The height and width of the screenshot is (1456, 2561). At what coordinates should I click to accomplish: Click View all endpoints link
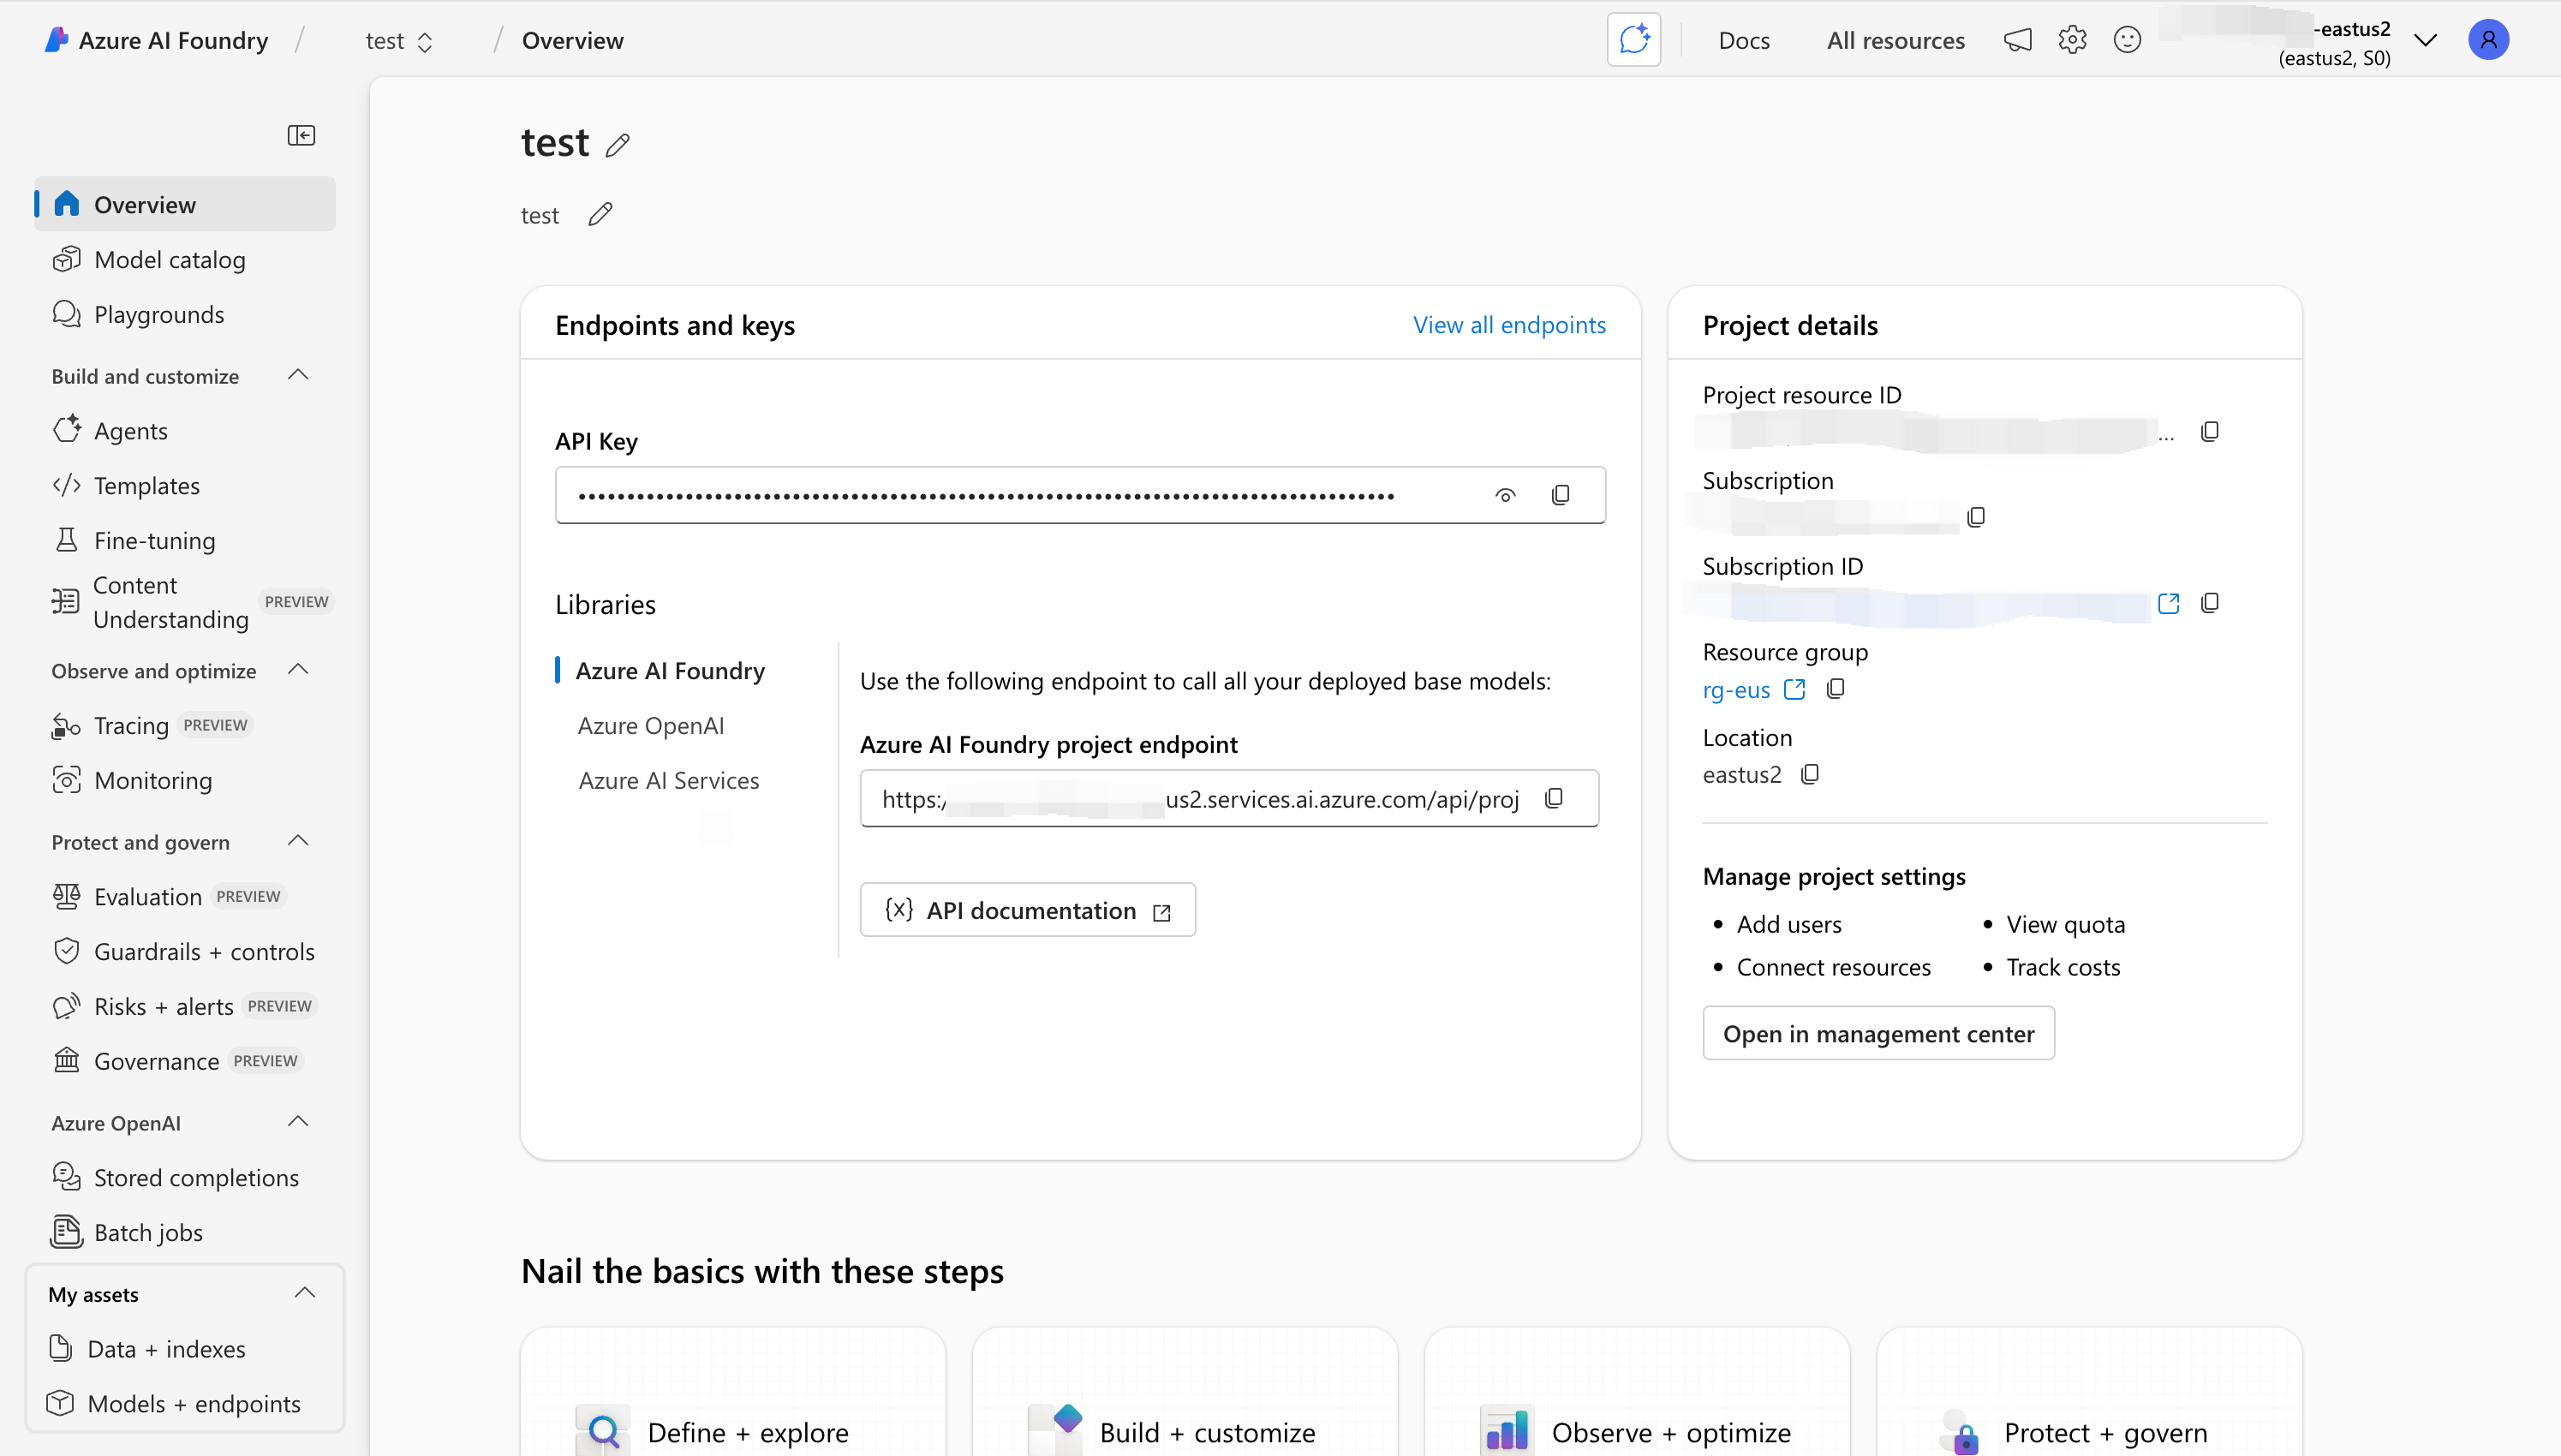[1508, 325]
